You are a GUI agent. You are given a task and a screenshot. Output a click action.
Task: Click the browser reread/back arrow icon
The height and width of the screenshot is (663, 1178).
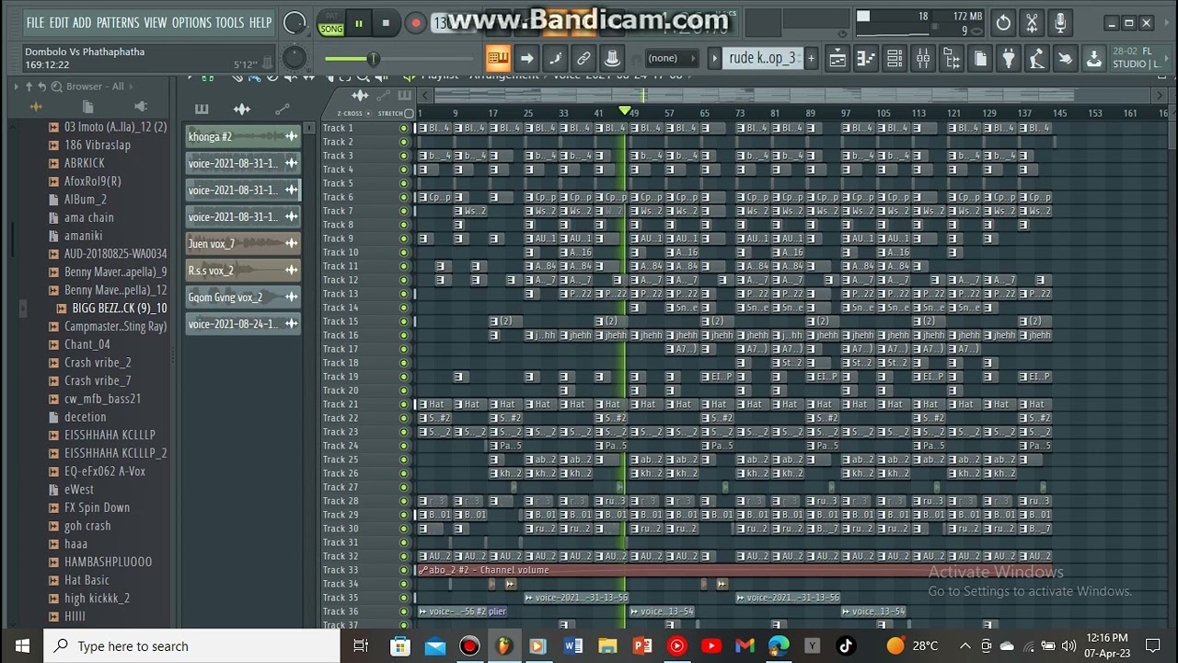pos(41,87)
